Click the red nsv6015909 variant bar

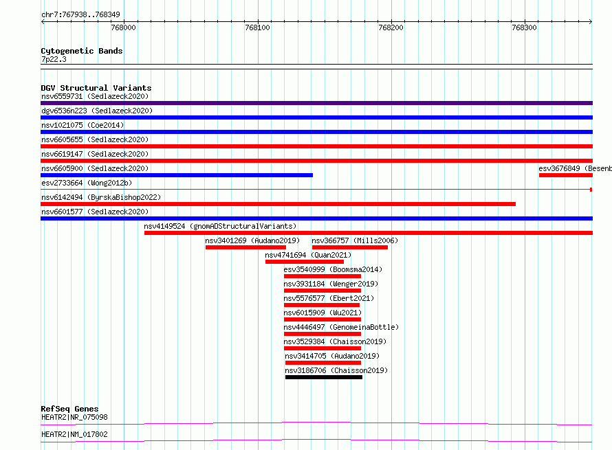(323, 319)
